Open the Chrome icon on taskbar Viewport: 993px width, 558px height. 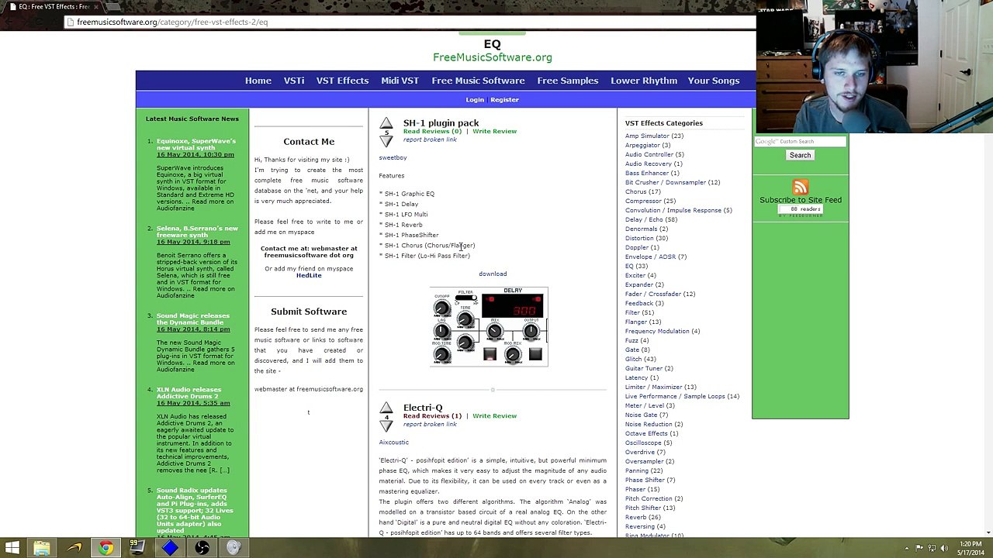[106, 549]
